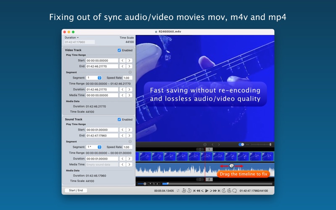Click the R24600AX.m4v window title

tap(170, 31)
